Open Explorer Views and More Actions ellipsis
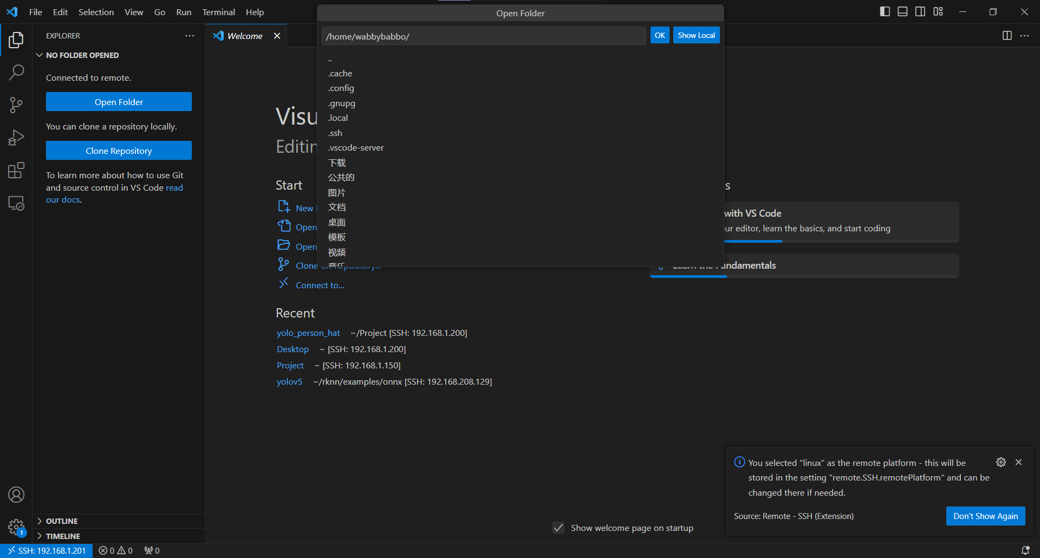 coord(190,36)
